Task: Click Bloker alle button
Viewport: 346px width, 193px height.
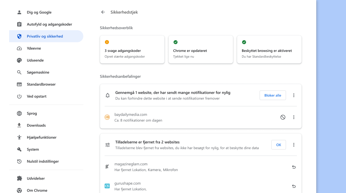Action: (x=273, y=95)
